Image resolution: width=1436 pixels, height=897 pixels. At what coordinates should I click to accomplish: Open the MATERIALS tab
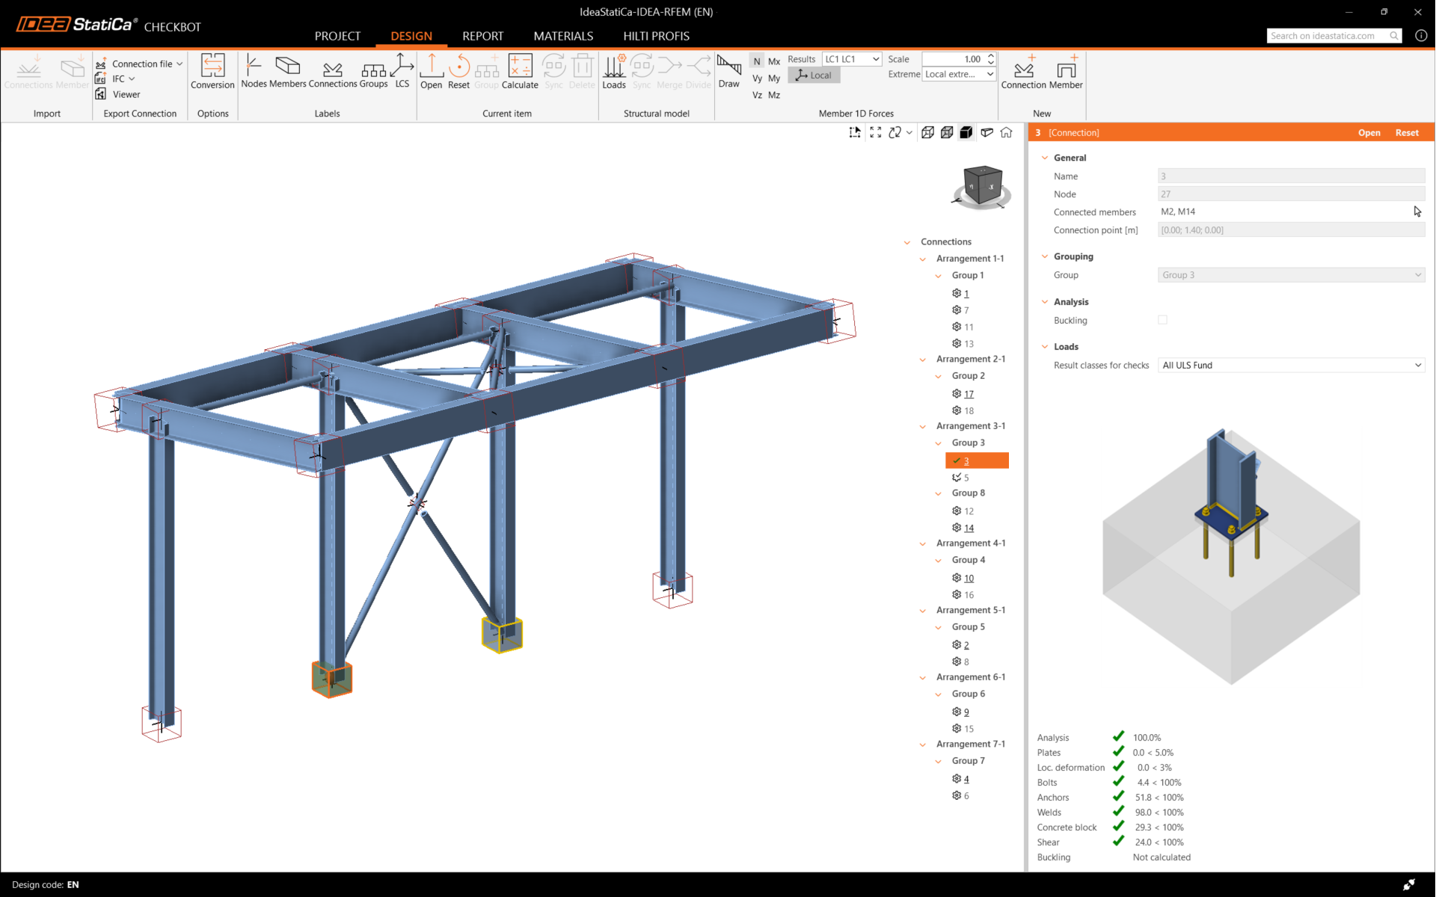(x=563, y=36)
